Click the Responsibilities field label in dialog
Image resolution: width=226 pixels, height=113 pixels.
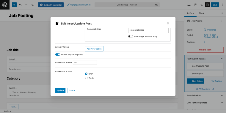pos(94,29)
